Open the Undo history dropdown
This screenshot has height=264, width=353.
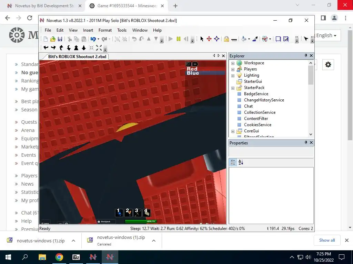98,39
